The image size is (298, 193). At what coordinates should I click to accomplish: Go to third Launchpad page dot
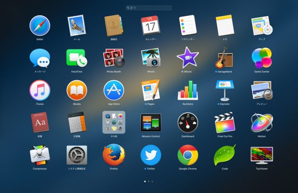point(153,181)
